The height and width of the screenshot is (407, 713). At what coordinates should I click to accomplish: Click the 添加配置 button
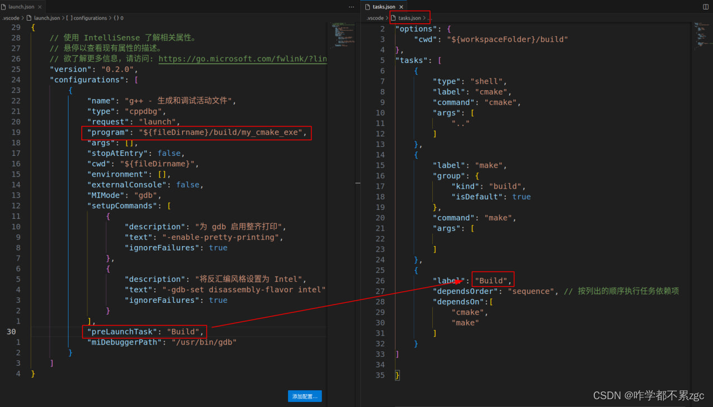(304, 396)
